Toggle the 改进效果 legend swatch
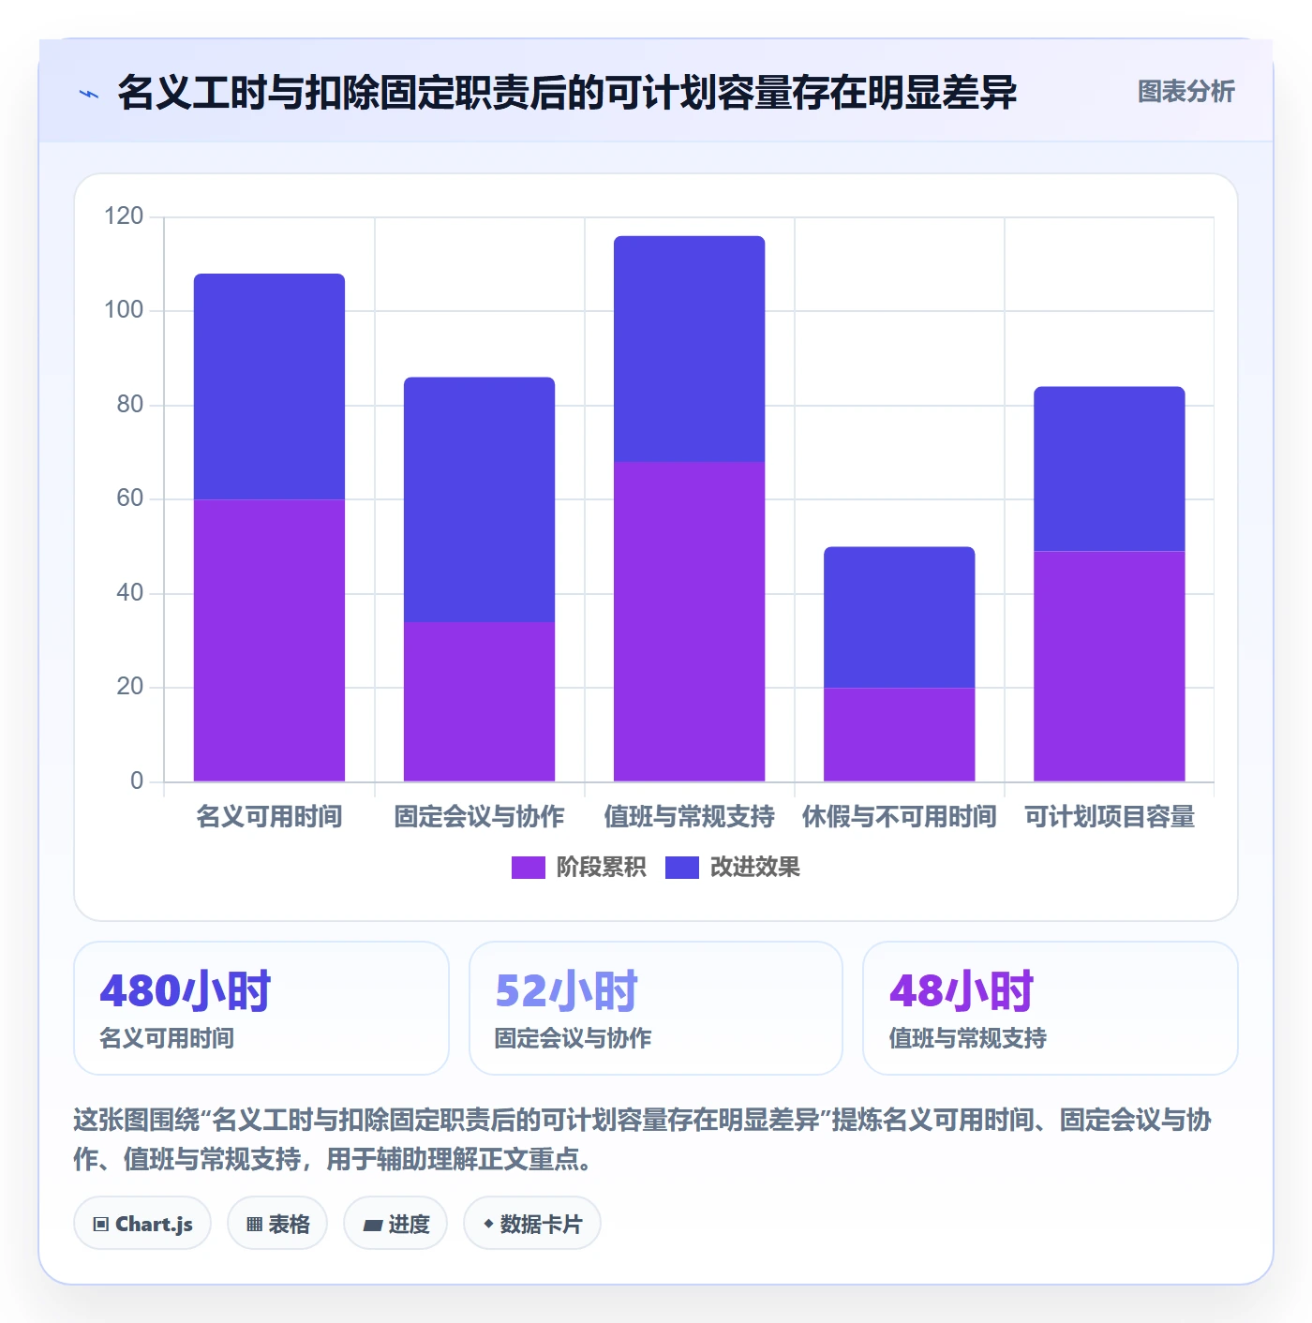The width and height of the screenshot is (1312, 1323). (x=681, y=868)
